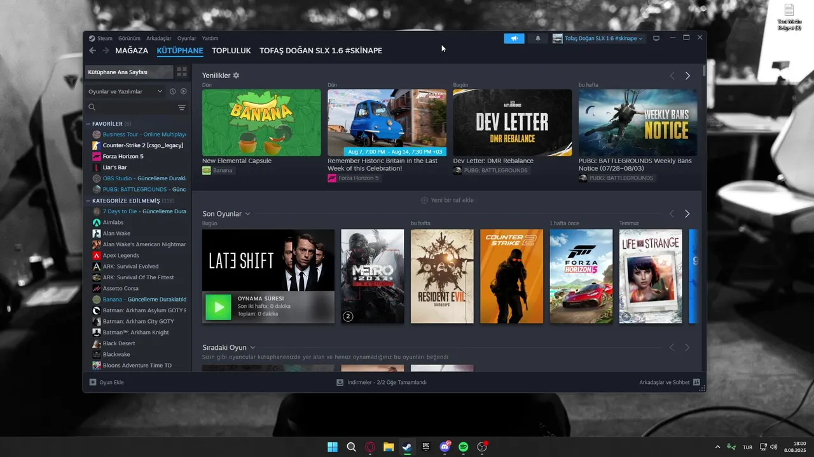Click the ready-to-play filter icon
Viewport: 814px width, 457px height.
pyautogui.click(x=184, y=91)
